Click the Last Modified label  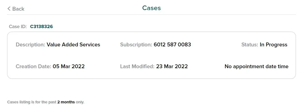(x=137, y=67)
